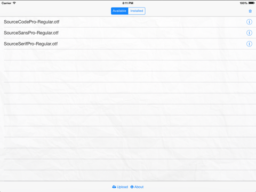
Task: Click the trash icon in top bar
Action: click(250, 11)
